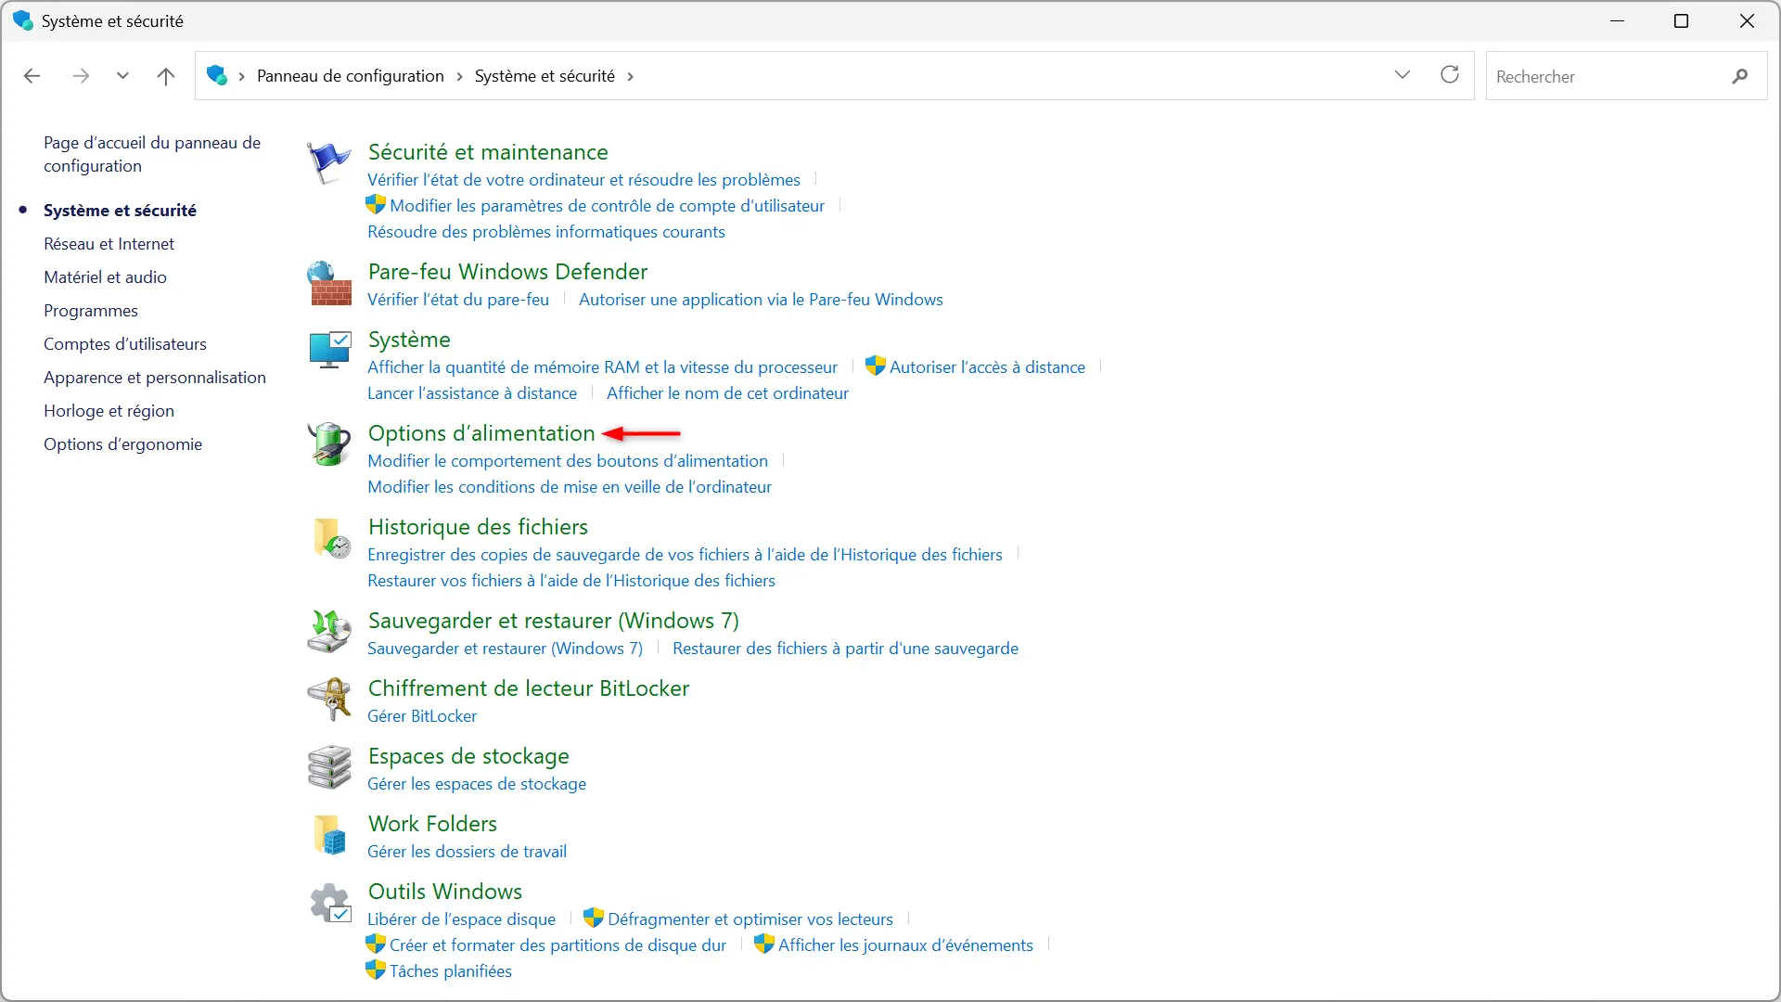
Task: Go forward with the right arrow
Action: click(x=81, y=76)
